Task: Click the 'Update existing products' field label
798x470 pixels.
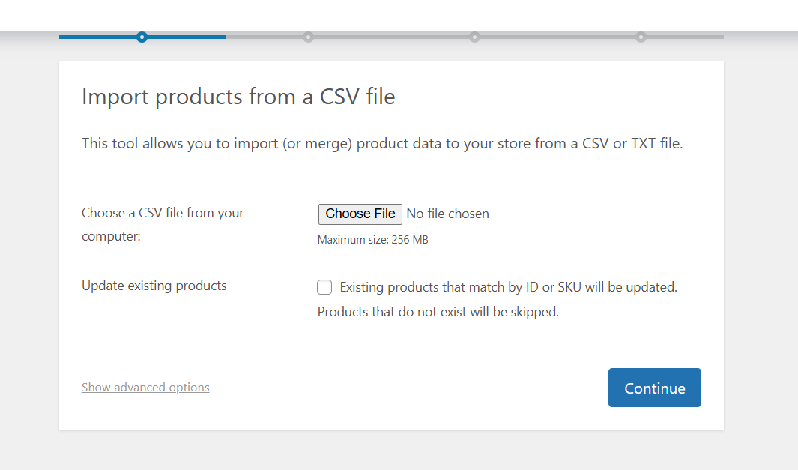Action: coord(154,286)
